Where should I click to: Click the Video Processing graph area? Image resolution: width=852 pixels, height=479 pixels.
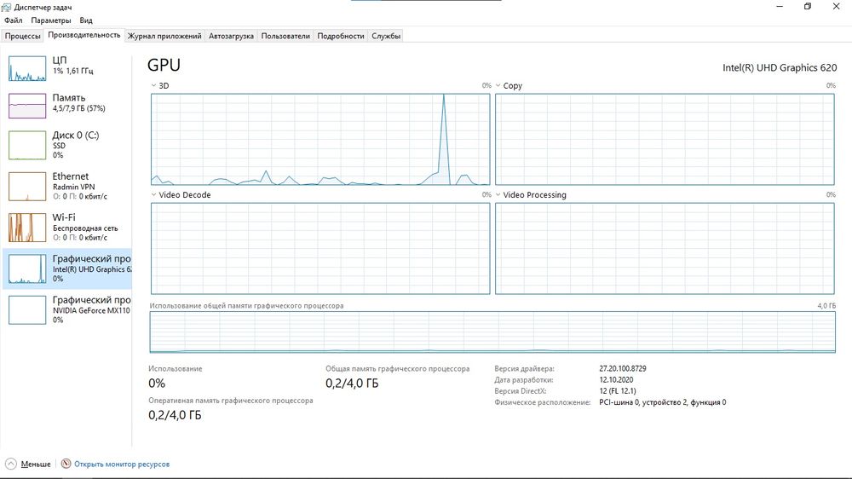(665, 249)
